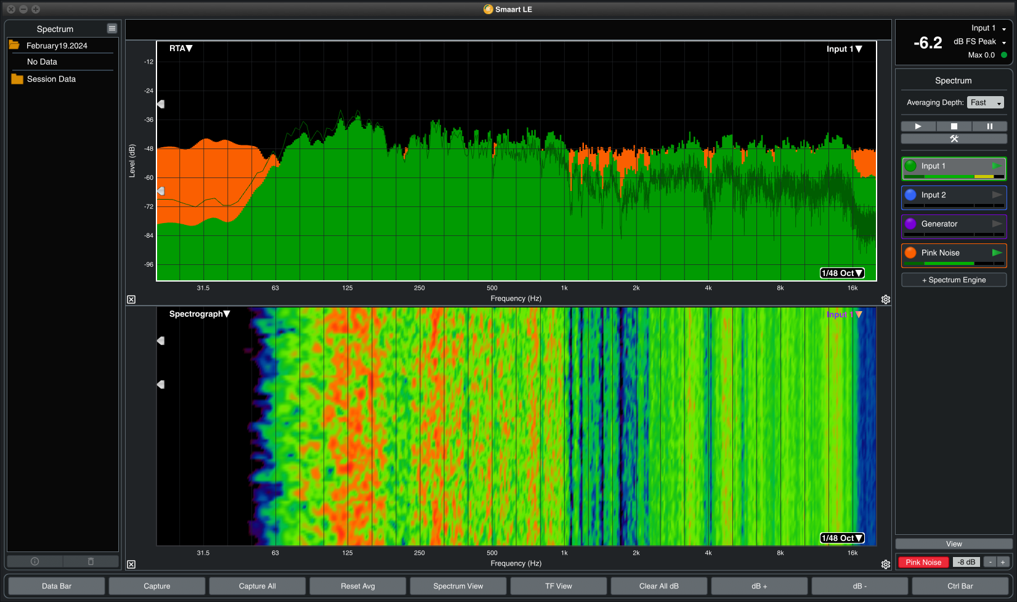The image size is (1017, 602).
Task: Click Clear All dB button
Action: click(659, 586)
